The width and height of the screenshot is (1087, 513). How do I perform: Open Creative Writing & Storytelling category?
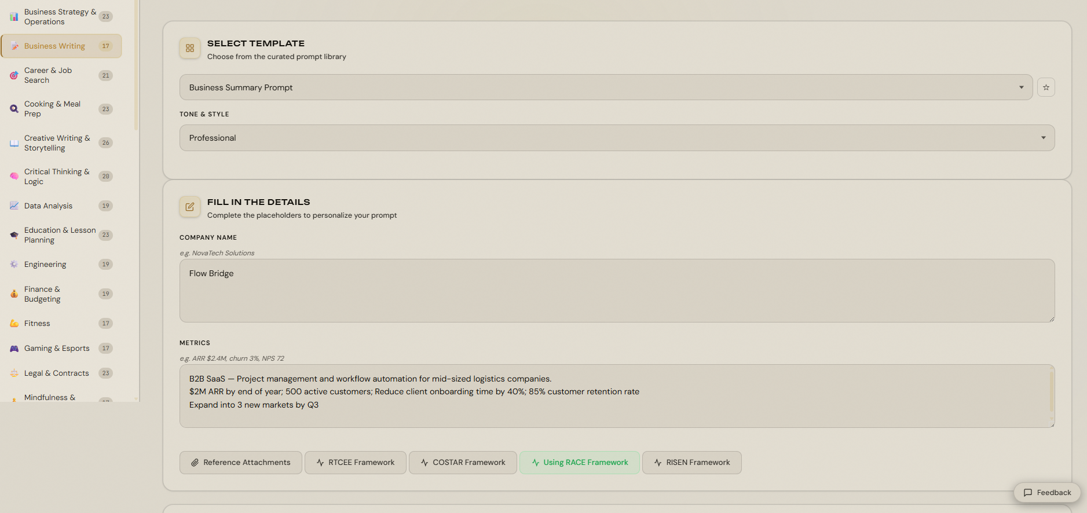[x=61, y=143]
